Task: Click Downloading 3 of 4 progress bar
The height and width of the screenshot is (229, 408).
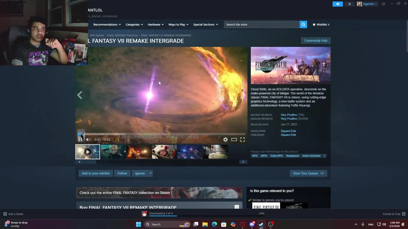Action: click(x=207, y=216)
